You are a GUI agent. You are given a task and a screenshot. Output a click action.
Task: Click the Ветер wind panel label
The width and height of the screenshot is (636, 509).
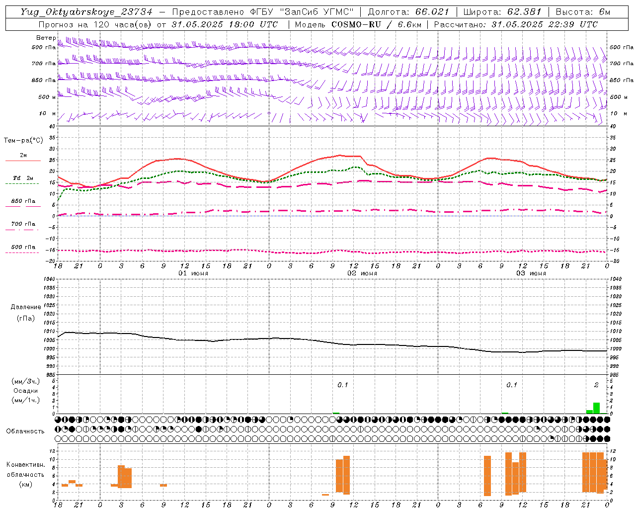coord(46,38)
